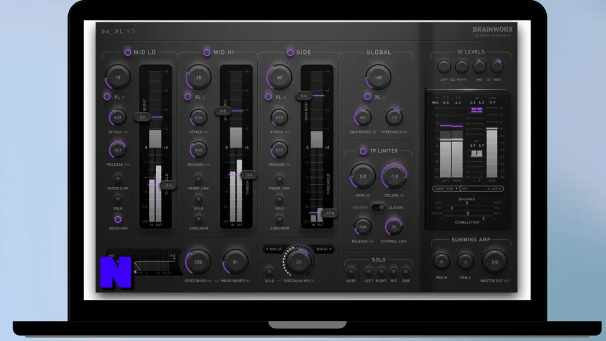Click the MID HI gain handle showing 3.8
Viewport: 606px width, 341px height.
tap(223, 111)
